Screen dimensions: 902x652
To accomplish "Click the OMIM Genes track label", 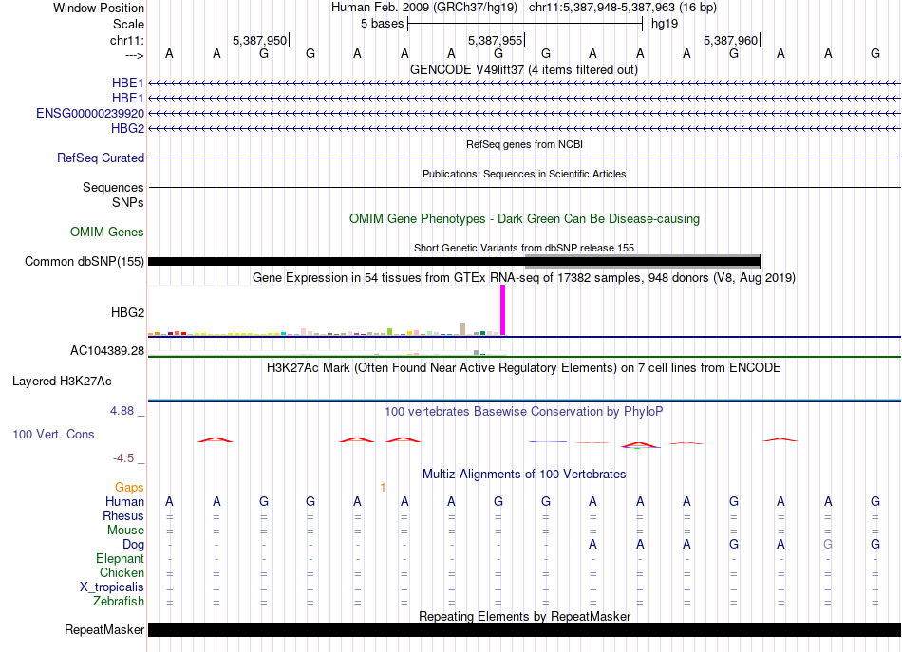I will pos(107,232).
